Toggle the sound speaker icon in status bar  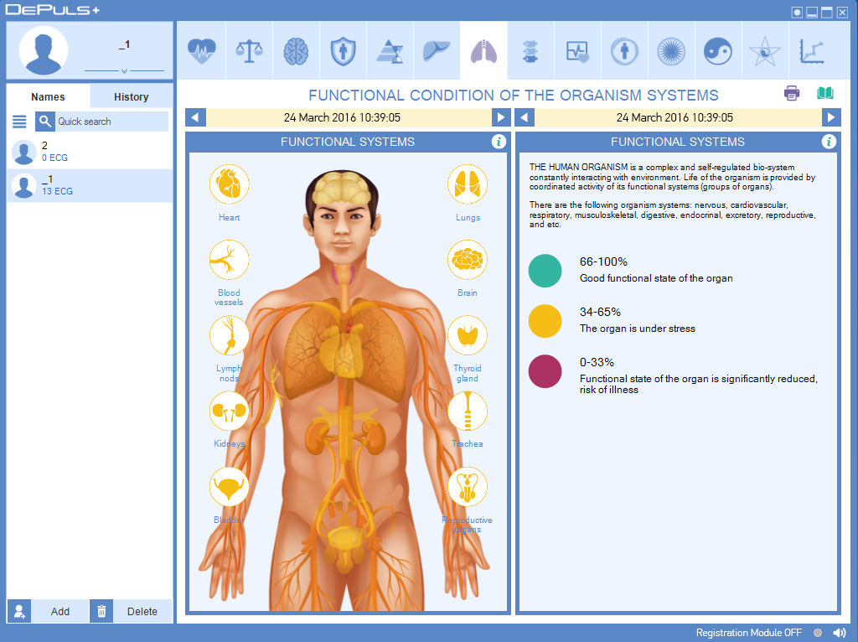[839, 633]
